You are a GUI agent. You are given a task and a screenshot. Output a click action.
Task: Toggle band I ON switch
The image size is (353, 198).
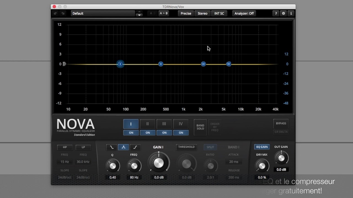(131, 133)
